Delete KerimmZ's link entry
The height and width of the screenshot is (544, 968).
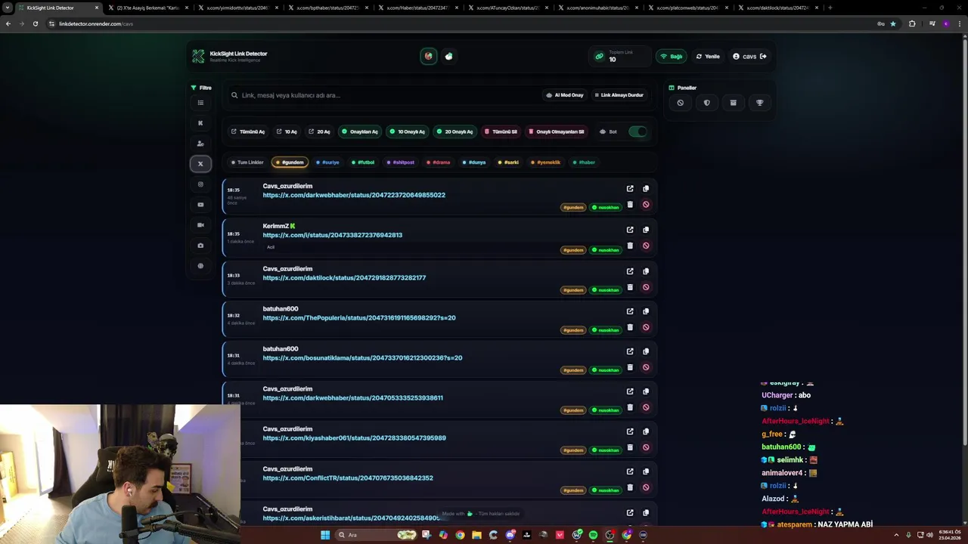[x=630, y=246]
